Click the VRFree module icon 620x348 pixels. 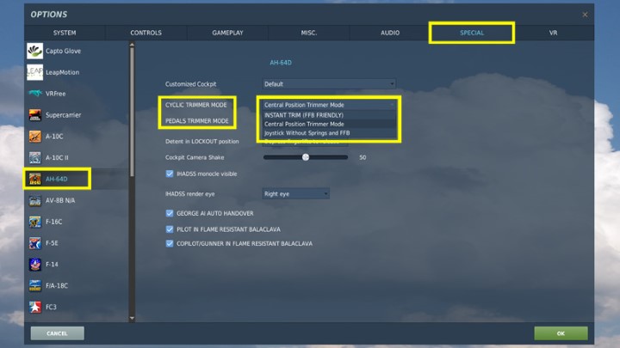[x=34, y=94]
